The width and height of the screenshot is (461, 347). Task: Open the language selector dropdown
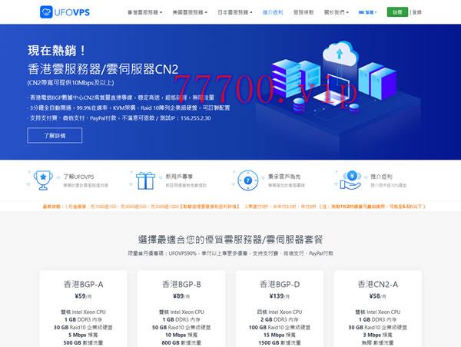pos(367,12)
